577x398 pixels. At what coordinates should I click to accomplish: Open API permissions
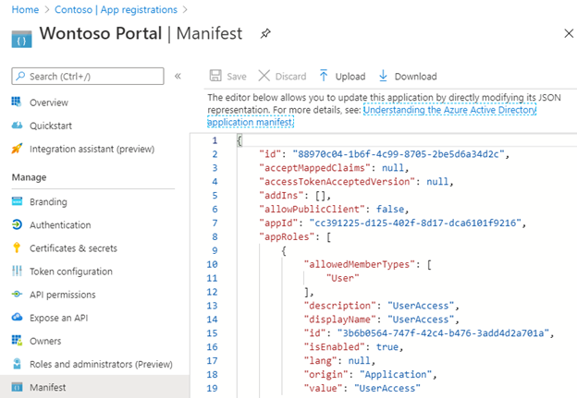(63, 295)
